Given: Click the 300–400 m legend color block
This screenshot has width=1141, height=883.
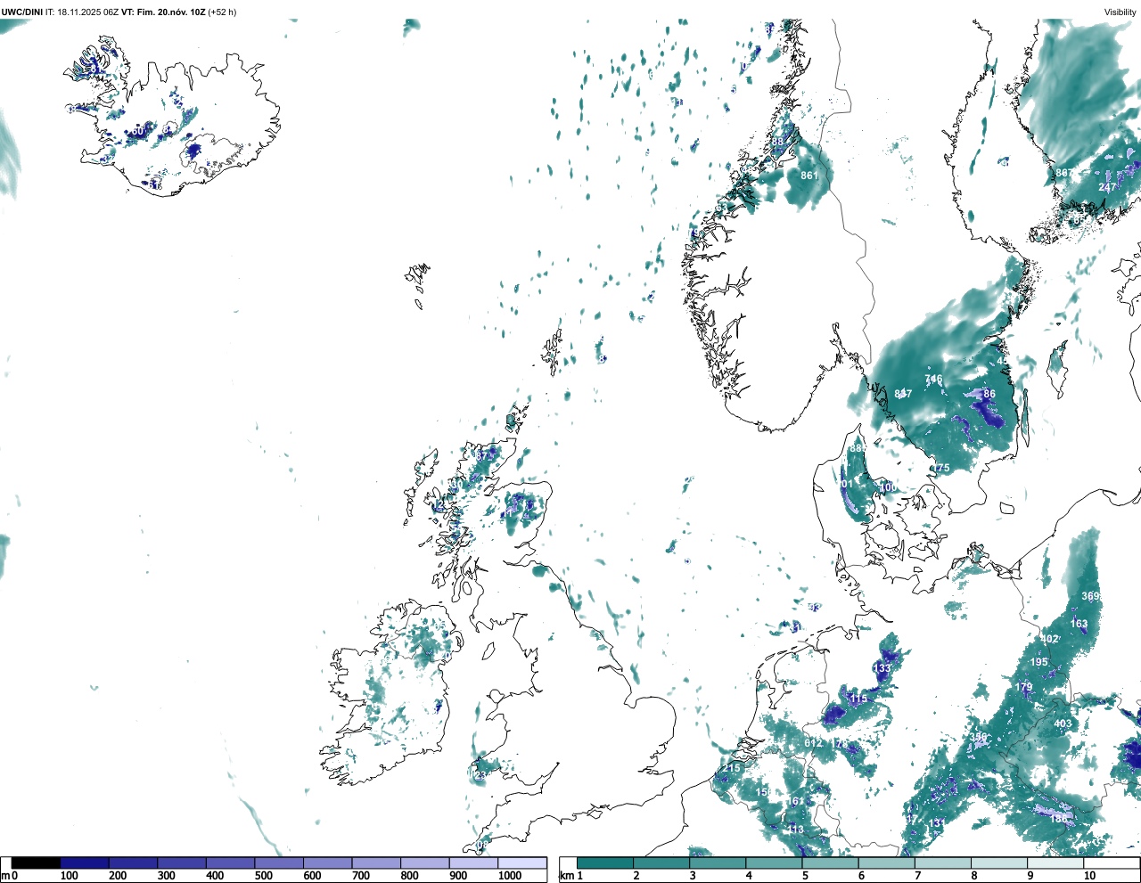Looking at the screenshot, I should [182, 863].
